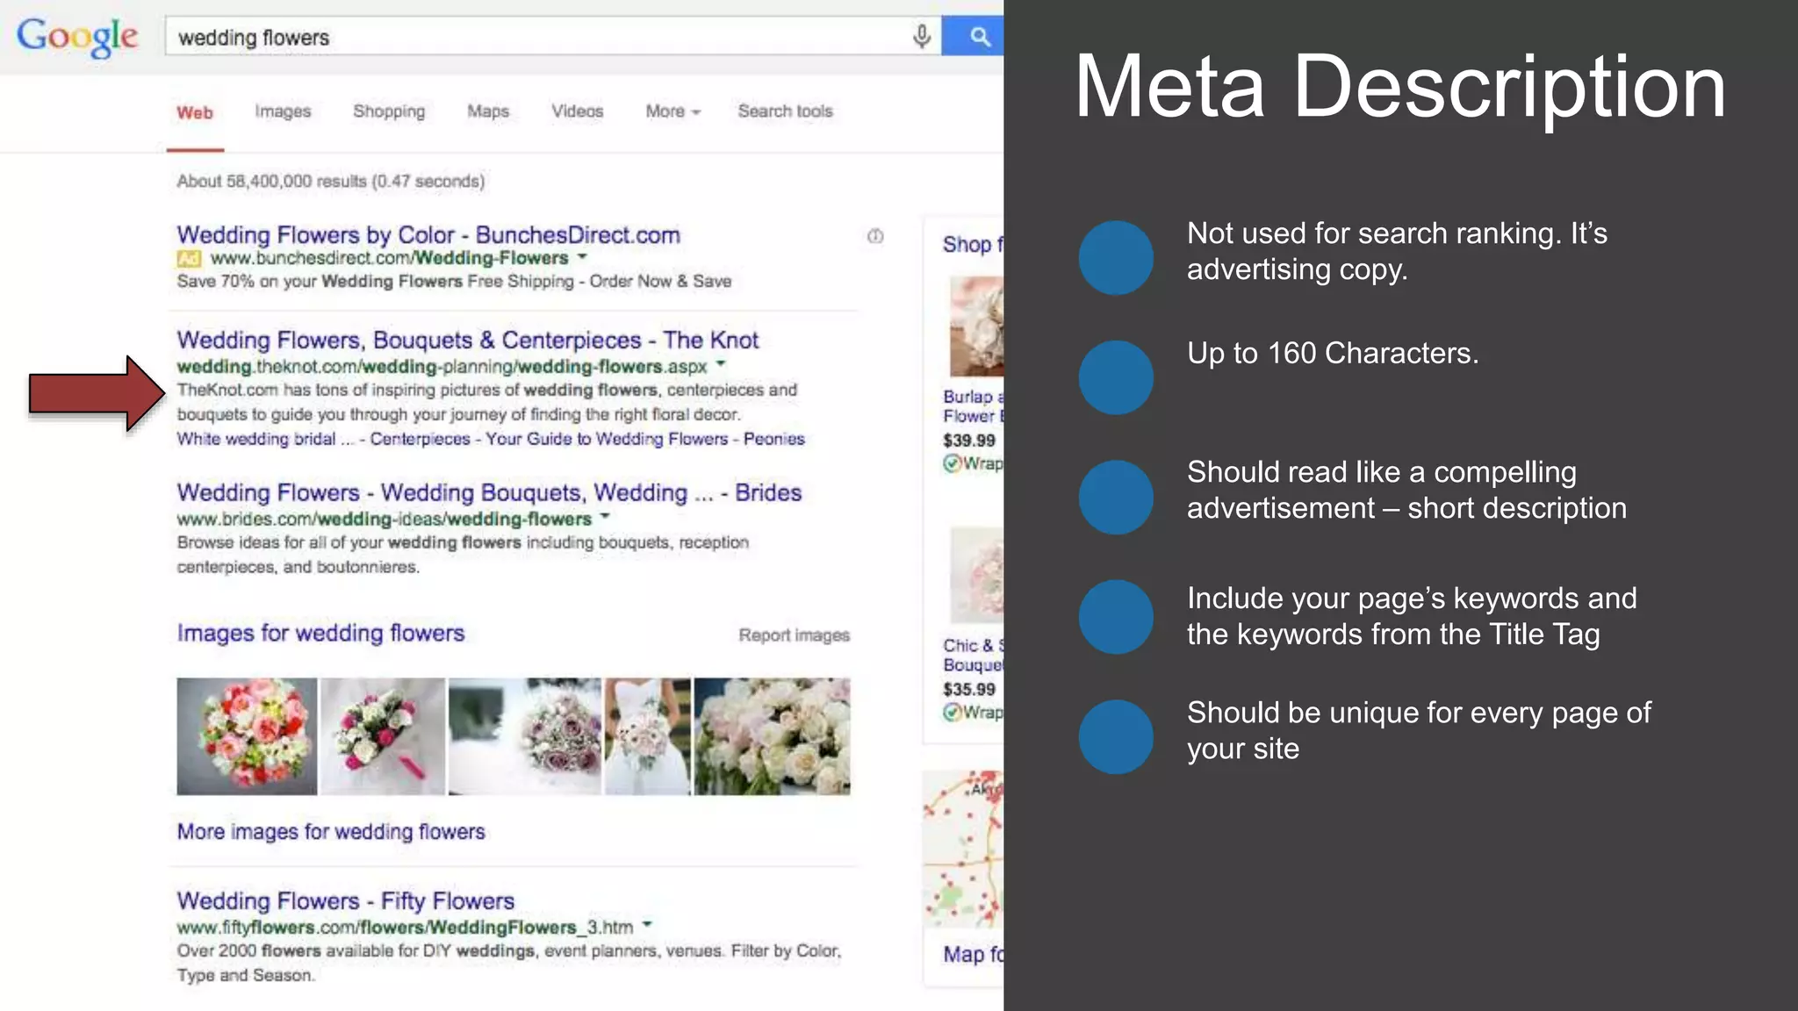Select the Web tab

(x=195, y=112)
